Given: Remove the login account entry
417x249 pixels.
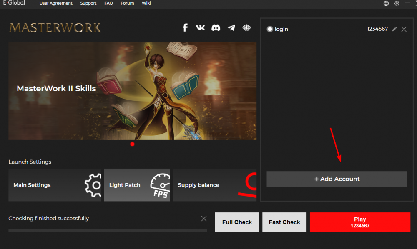Looking at the screenshot, I should pyautogui.click(x=404, y=29).
